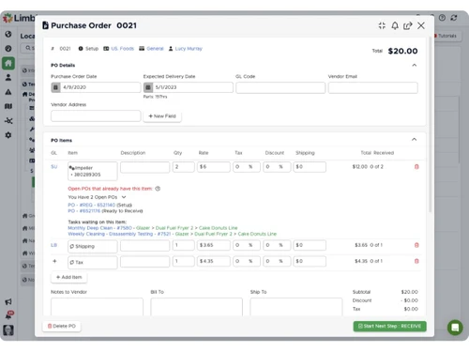
Task: Open the chat bubble widget
Action: coord(455,328)
